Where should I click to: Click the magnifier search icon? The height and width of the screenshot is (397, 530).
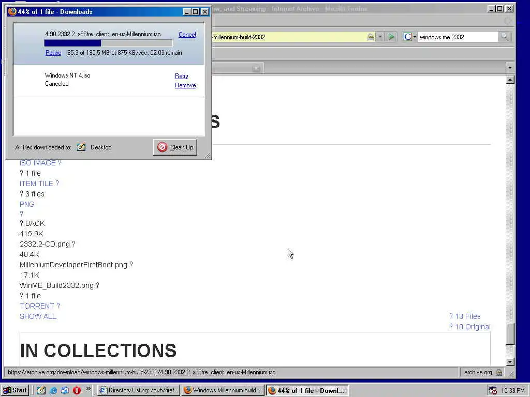coord(504,37)
